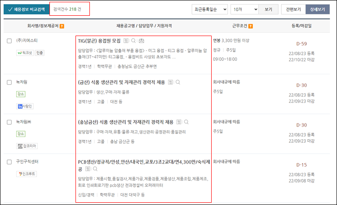Click the help icon beside 회사명/정보제공처
This screenshot has height=205, width=337.
62,26
